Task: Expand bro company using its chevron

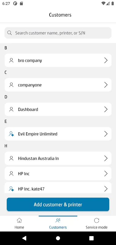Action: 106,60
